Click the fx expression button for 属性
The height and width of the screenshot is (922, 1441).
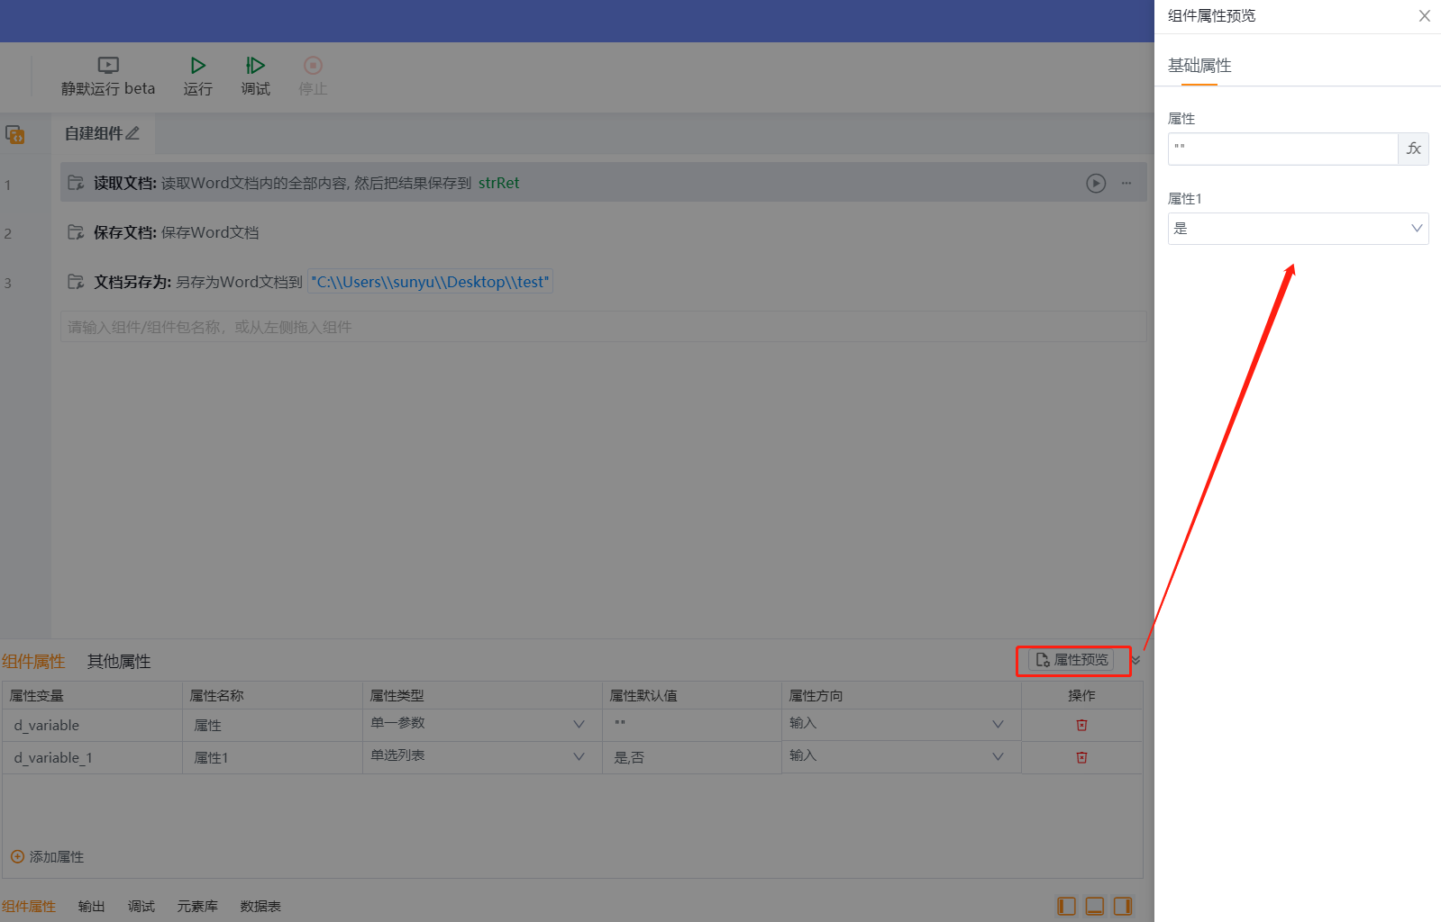(1413, 149)
